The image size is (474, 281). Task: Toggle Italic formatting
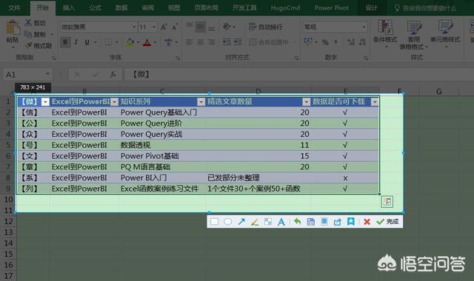tap(76, 42)
